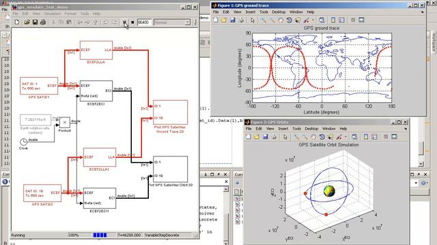Select the Product block
437x245 pixels.
click(65, 122)
